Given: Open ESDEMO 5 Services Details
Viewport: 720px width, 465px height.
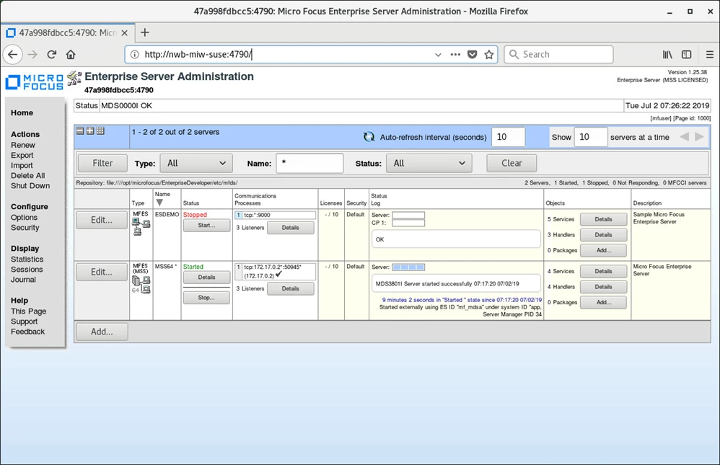Looking at the screenshot, I should click(603, 219).
